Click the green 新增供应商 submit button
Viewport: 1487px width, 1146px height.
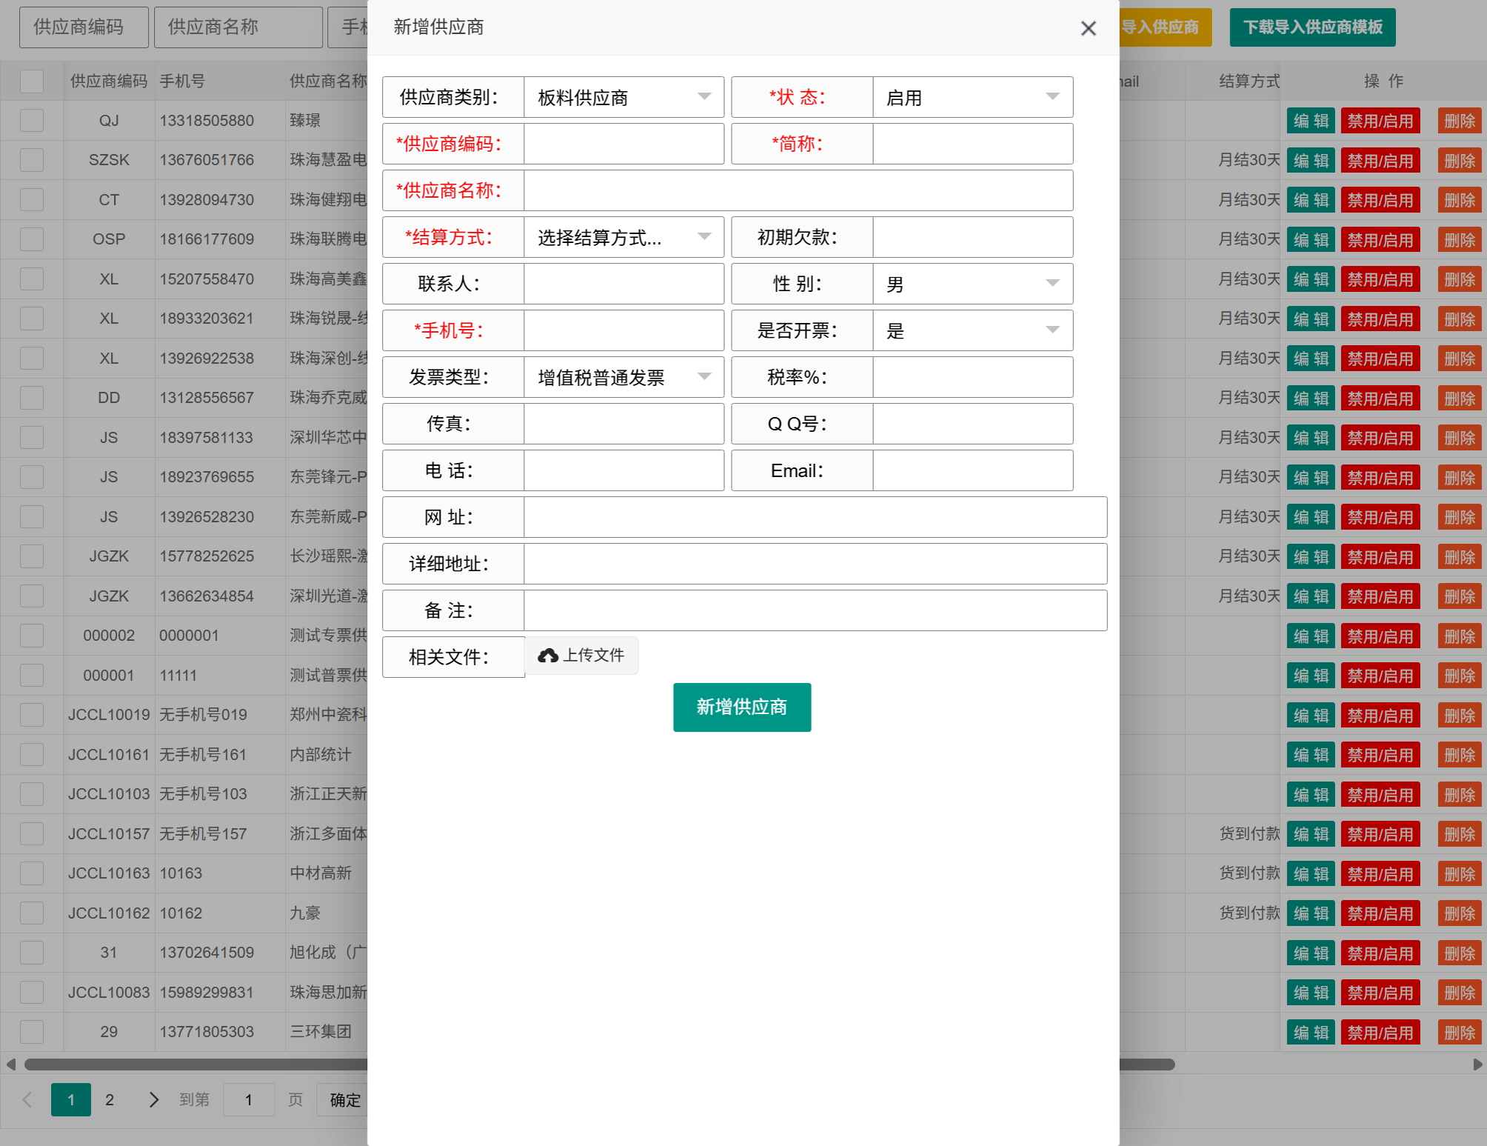coord(742,707)
